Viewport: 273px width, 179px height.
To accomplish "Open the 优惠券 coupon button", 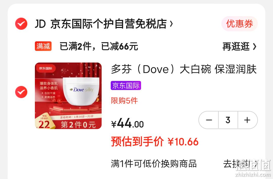I will [239, 24].
